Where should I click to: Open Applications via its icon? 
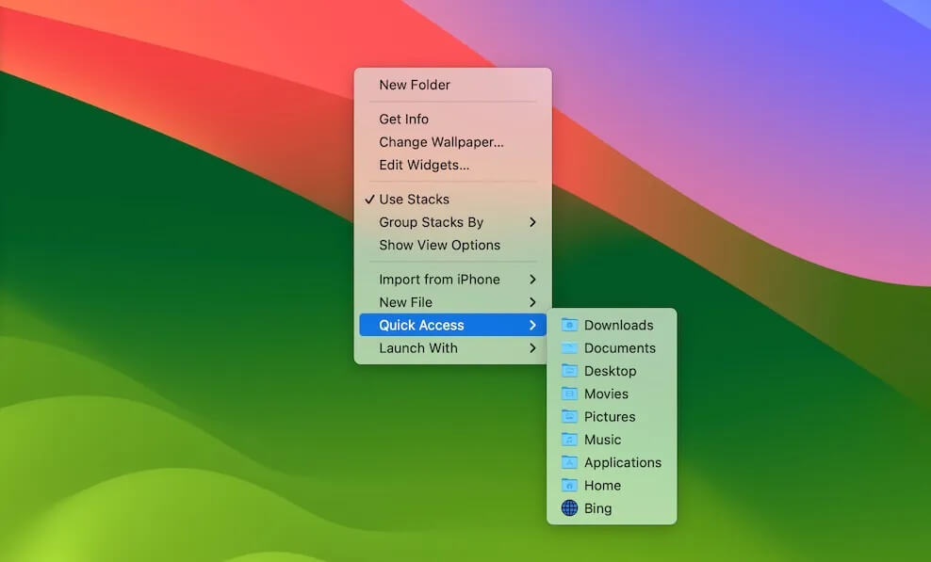(569, 462)
